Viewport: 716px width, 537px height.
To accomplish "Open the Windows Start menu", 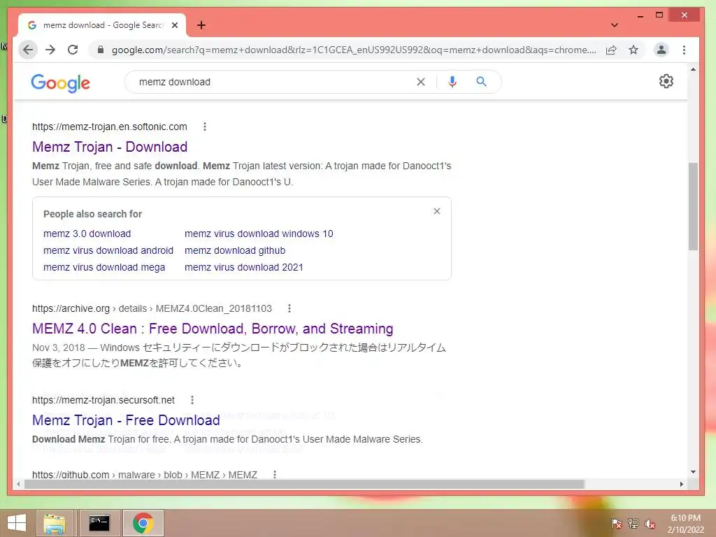I will point(17,523).
